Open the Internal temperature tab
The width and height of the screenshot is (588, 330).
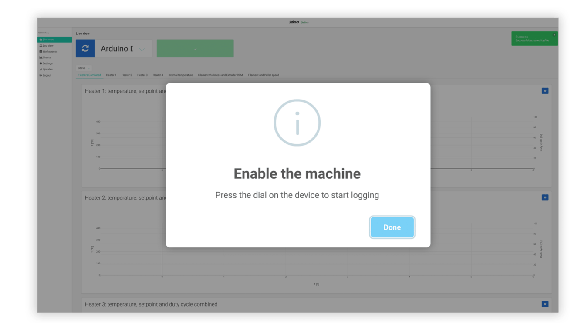coord(180,74)
